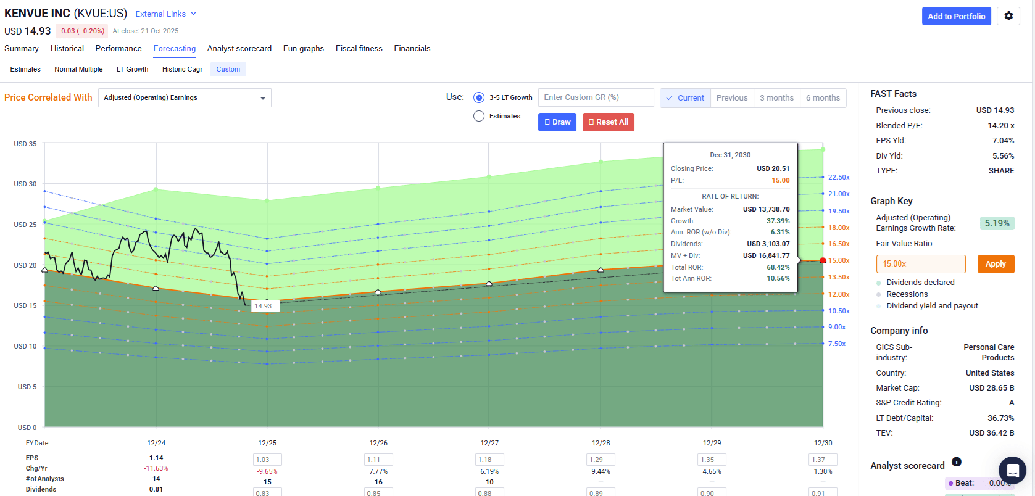Click the Add to Portfolio button
This screenshot has height=496, width=1035.
click(x=956, y=16)
